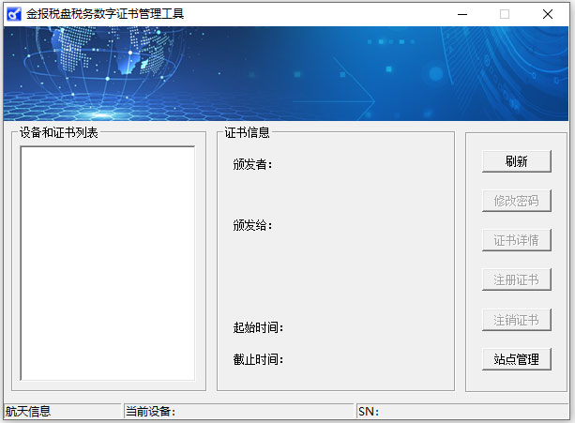Image resolution: width=575 pixels, height=423 pixels.
Task: Select the 起始时间 label
Action: point(258,327)
